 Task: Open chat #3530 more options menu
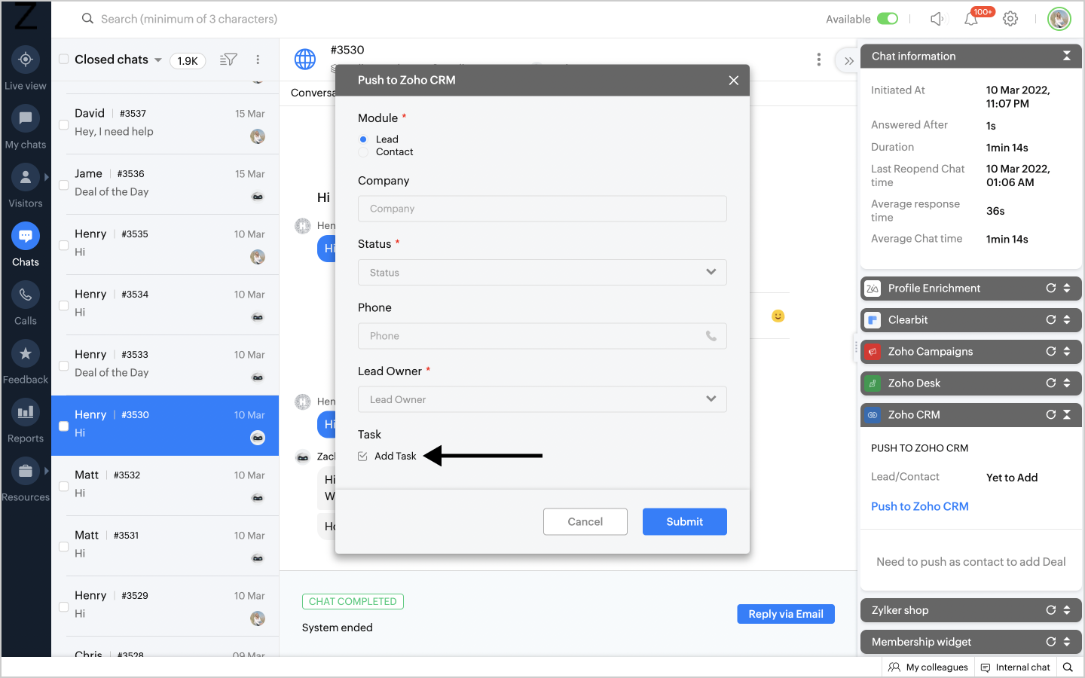[x=819, y=60]
